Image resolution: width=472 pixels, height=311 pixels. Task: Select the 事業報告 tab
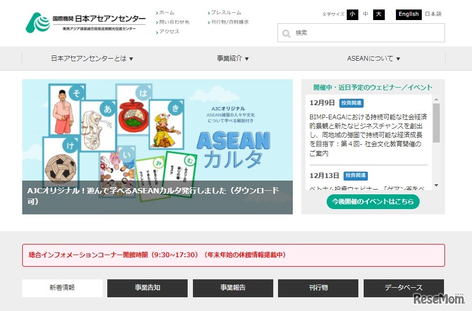(x=233, y=288)
